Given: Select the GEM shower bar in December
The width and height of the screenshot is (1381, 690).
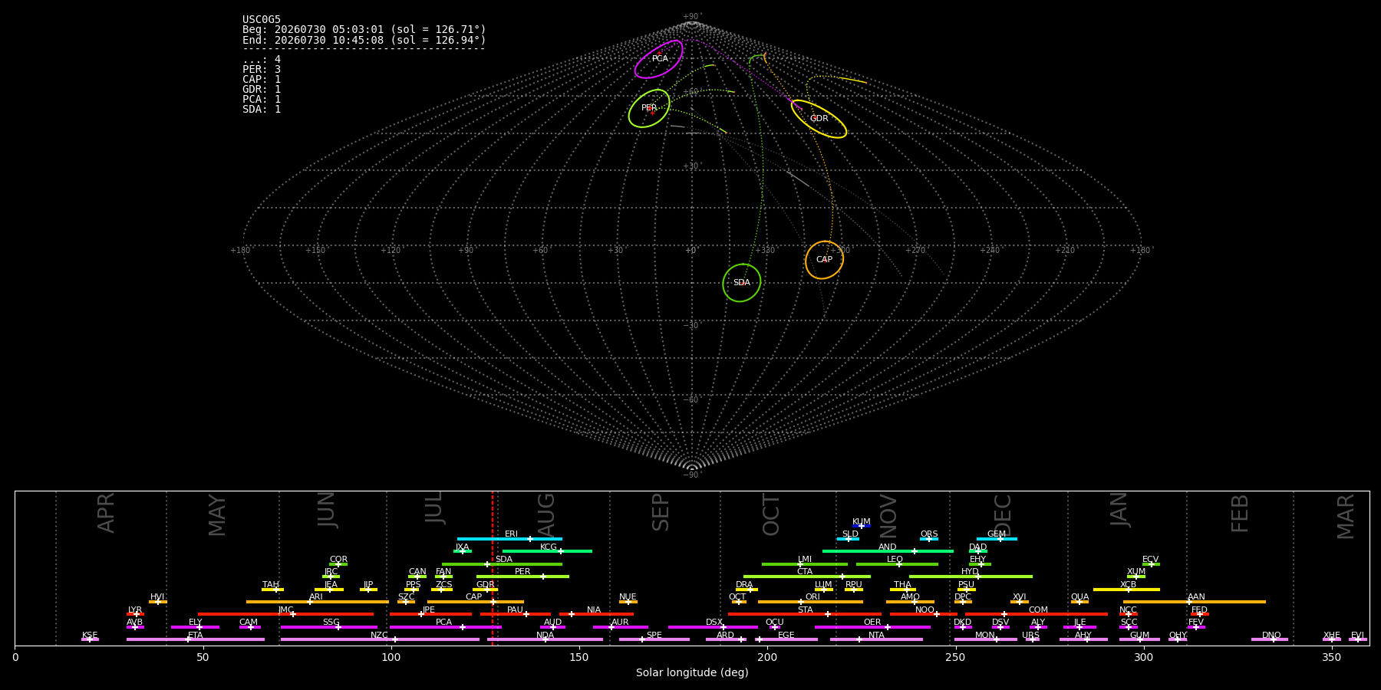Looking at the screenshot, I should (x=997, y=539).
